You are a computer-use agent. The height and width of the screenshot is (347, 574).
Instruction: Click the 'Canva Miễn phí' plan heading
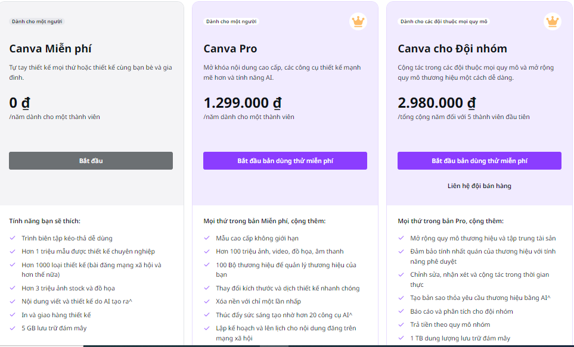pyautogui.click(x=50, y=49)
